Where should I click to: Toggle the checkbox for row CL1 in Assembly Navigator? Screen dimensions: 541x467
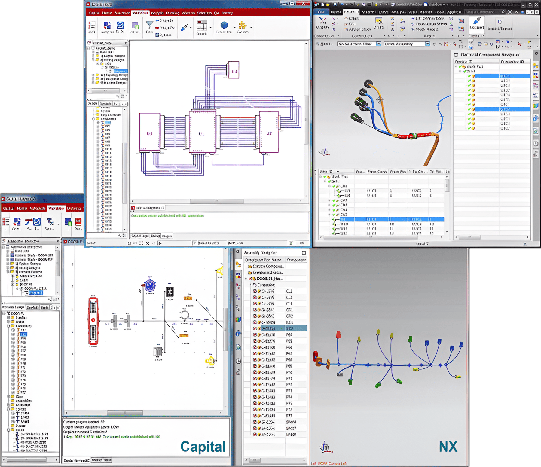[x=255, y=291]
